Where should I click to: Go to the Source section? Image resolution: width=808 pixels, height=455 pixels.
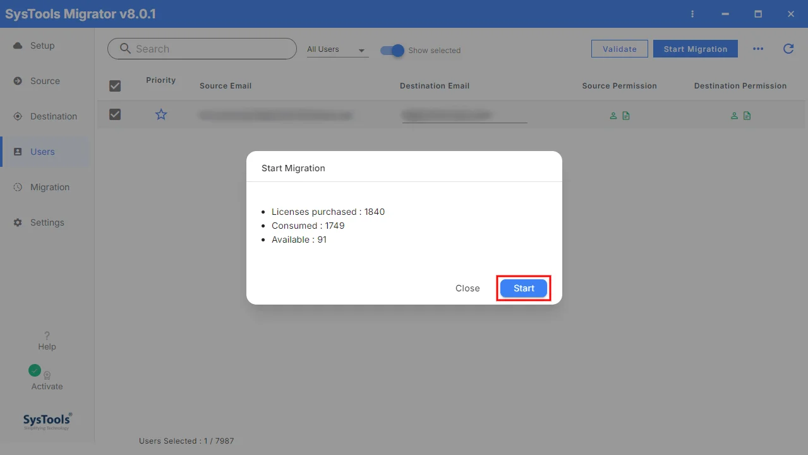45,81
